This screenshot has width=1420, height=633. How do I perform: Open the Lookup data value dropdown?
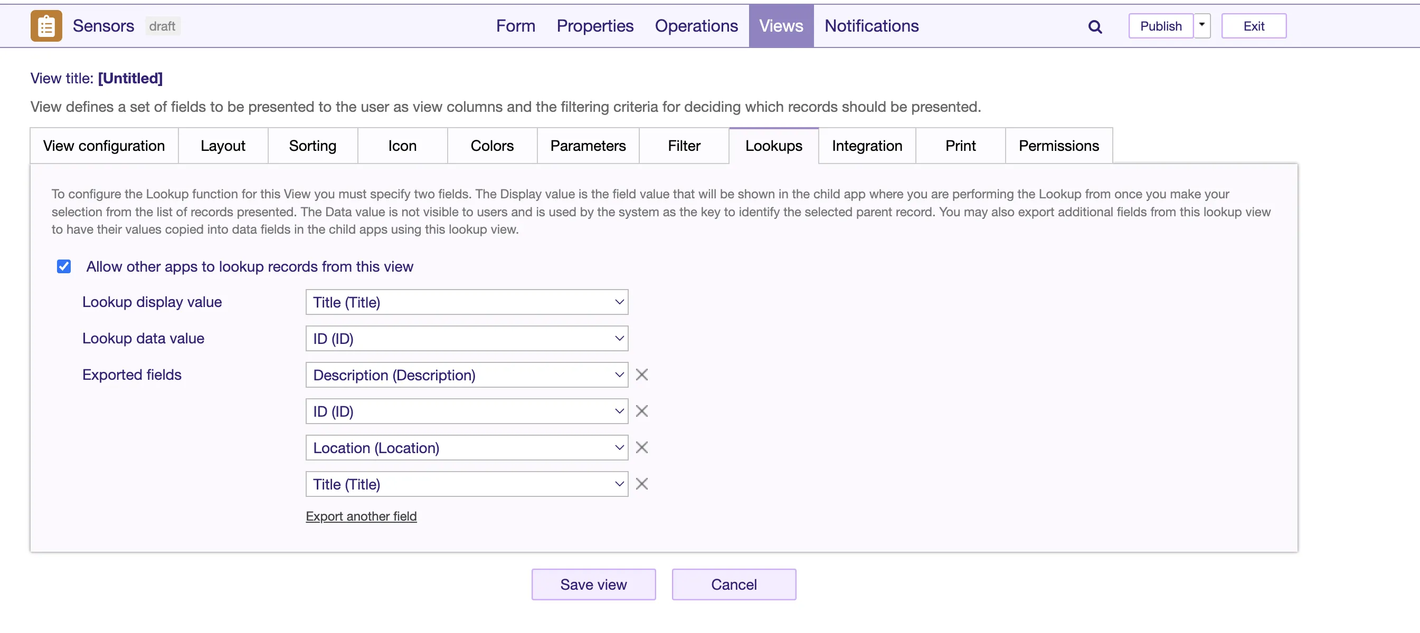466,338
